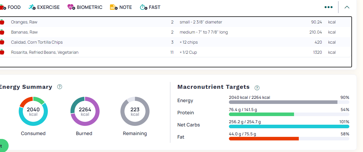Click the add Food apple icon
The width and height of the screenshot is (363, 152).
point(3,7)
